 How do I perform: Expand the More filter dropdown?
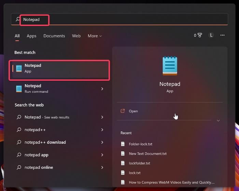click(95, 36)
